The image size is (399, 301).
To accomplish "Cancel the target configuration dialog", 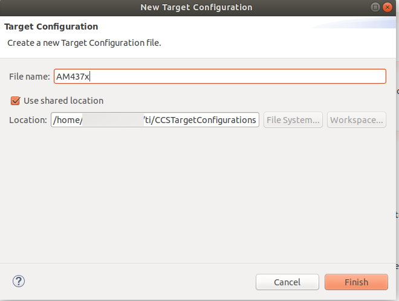I will (287, 282).
